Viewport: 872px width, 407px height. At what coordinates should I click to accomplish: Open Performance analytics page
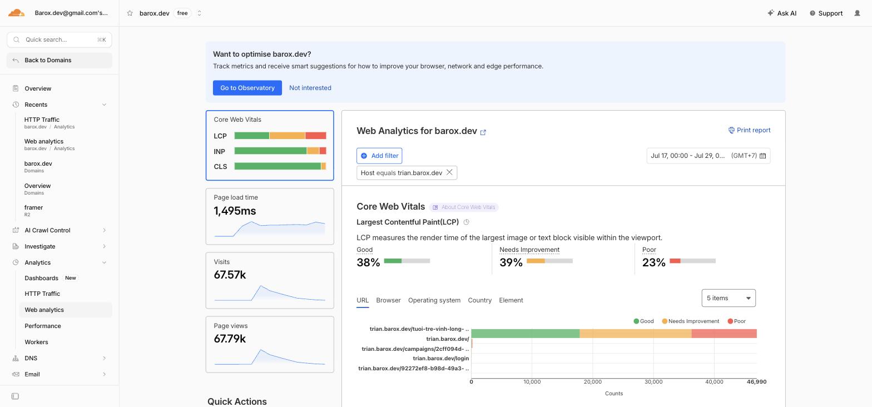coord(43,326)
